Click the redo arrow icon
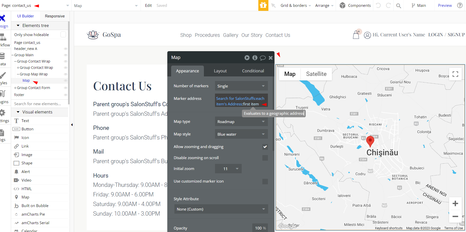Screen dimensions: 466x232 (388, 5)
